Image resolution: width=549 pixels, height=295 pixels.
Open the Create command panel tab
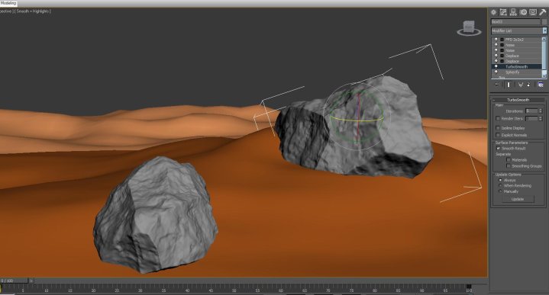point(494,12)
